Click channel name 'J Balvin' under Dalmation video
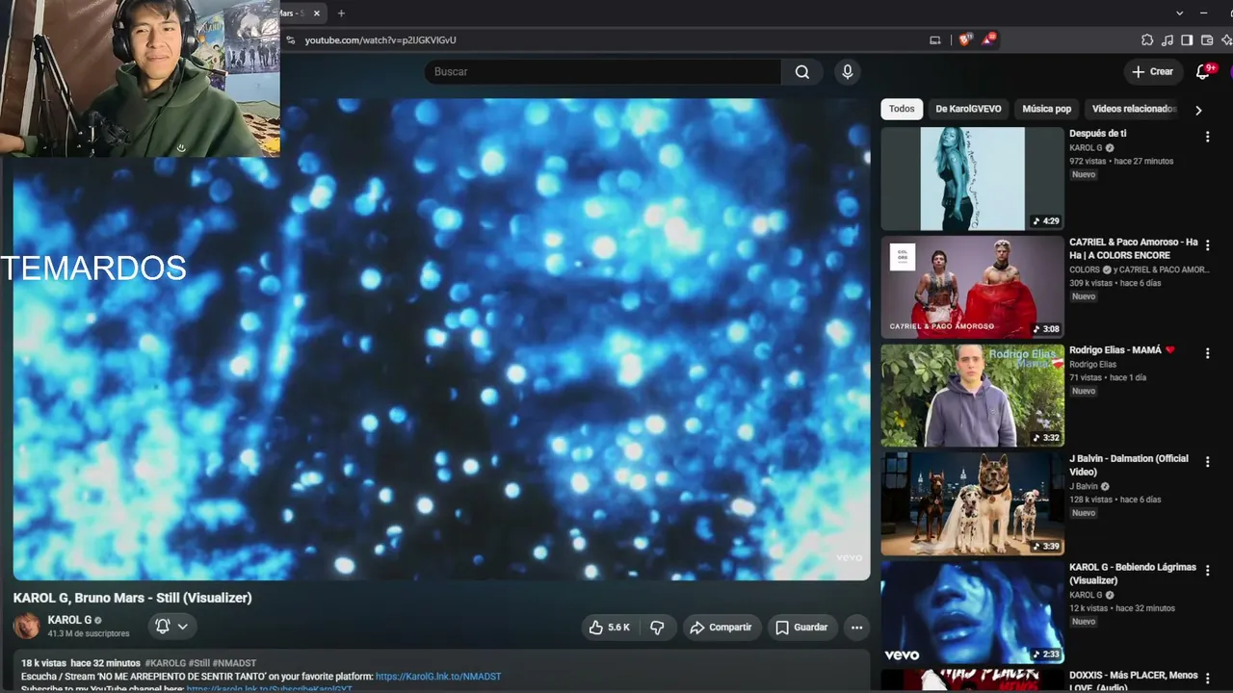The height and width of the screenshot is (693, 1233). point(1083,487)
